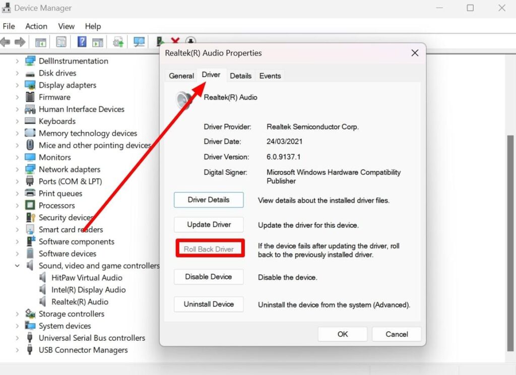Select the Monitors icon in the tree
Image resolution: width=516 pixels, height=375 pixels.
pos(30,157)
